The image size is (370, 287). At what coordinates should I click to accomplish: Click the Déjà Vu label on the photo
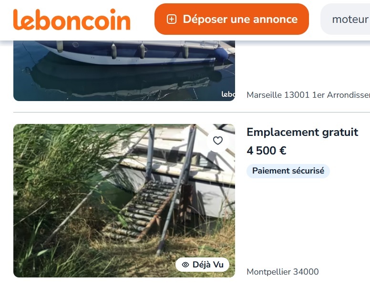click(208, 265)
